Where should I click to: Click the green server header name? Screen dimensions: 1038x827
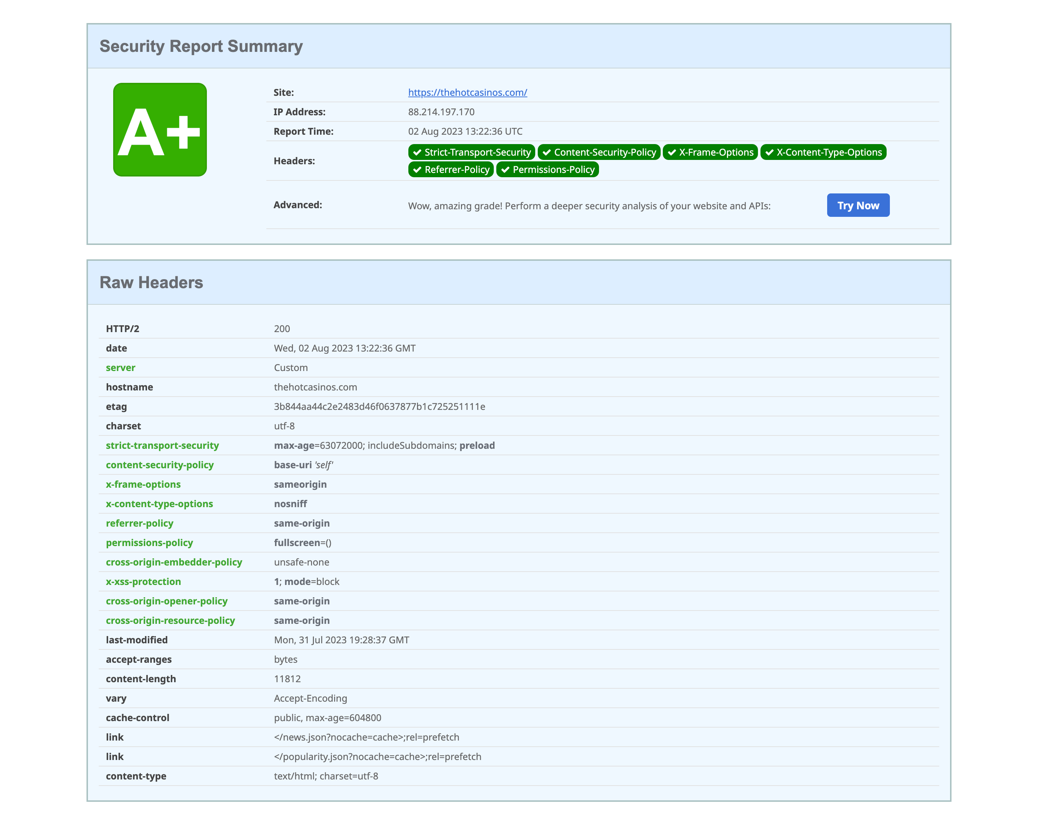click(x=120, y=367)
